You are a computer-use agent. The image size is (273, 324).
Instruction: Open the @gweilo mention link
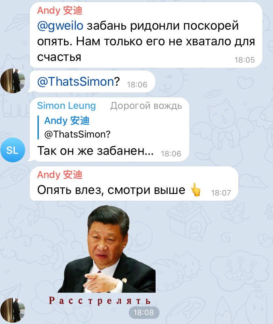point(60,26)
